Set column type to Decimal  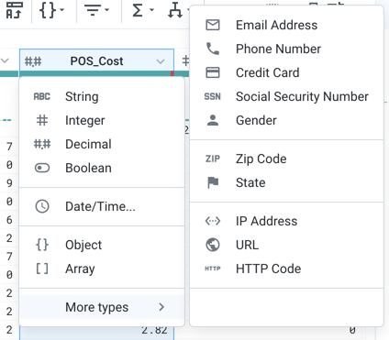click(102, 144)
